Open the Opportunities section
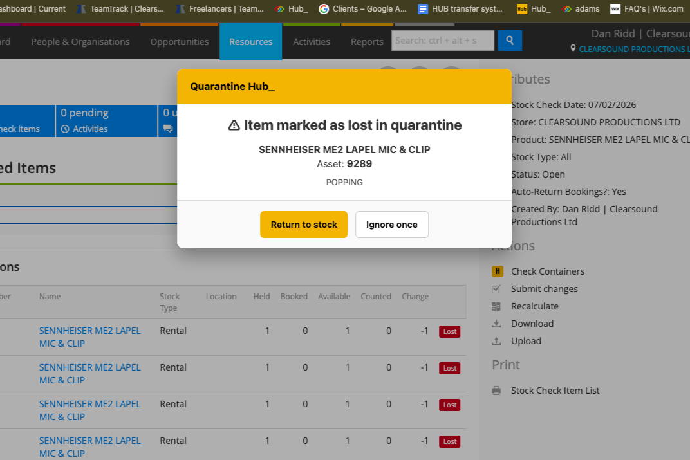 coord(179,41)
